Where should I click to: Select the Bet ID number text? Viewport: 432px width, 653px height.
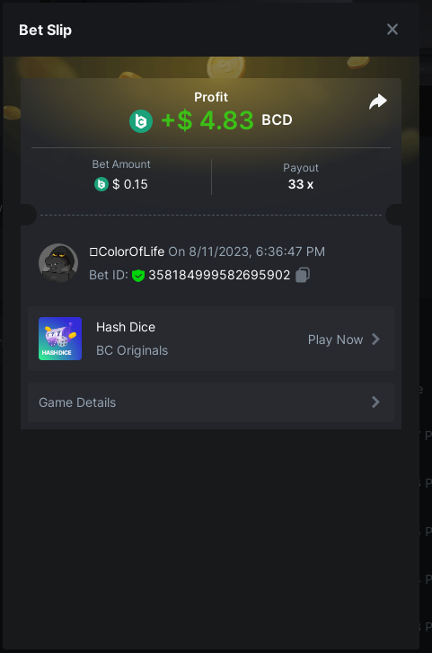coord(219,275)
